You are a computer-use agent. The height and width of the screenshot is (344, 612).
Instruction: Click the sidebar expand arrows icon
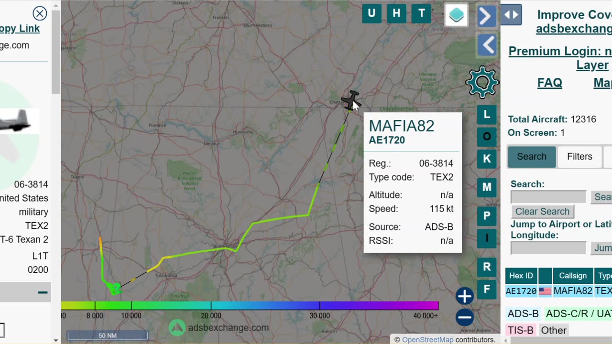point(511,15)
